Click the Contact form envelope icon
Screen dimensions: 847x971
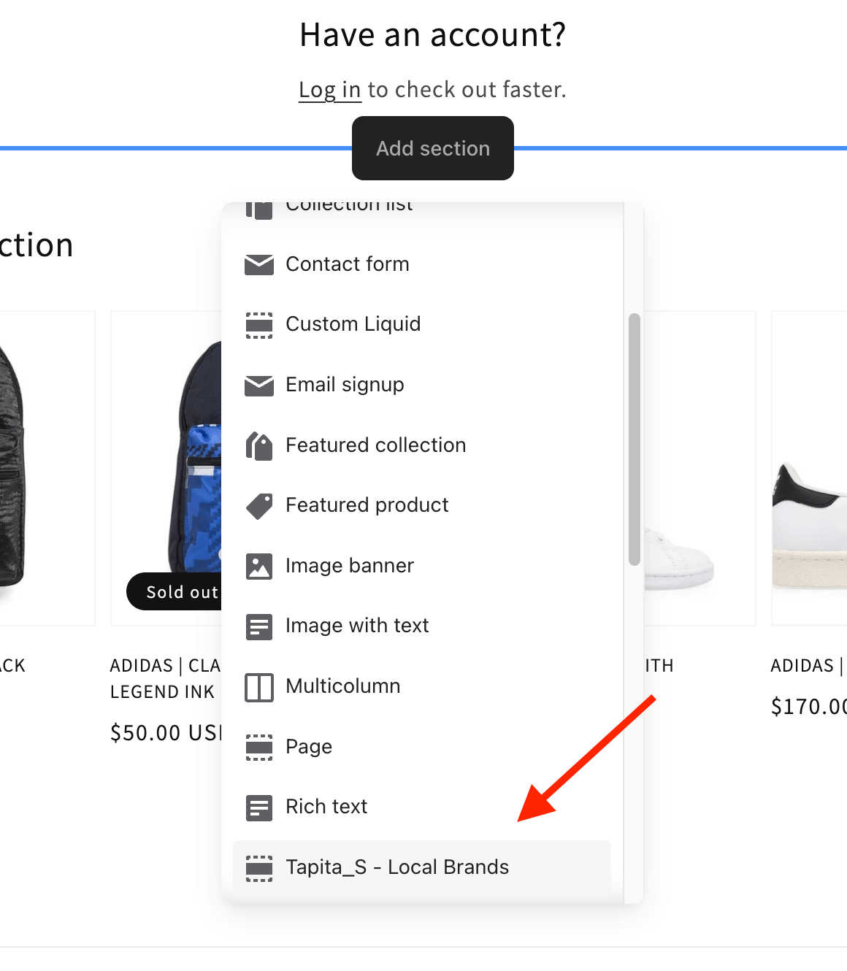258,264
